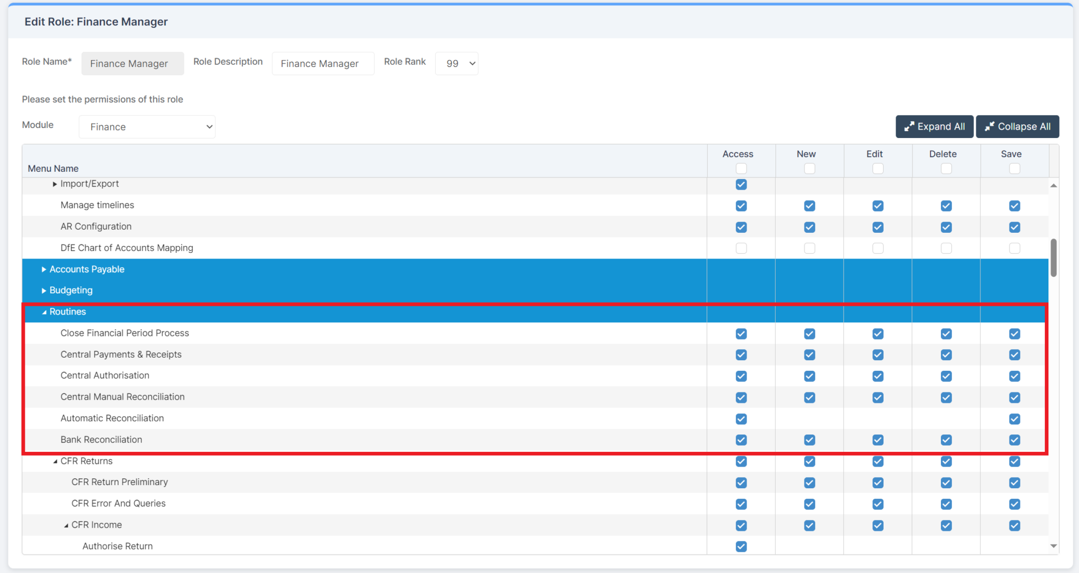
Task: Select the Role Name field
Action: tap(132, 63)
